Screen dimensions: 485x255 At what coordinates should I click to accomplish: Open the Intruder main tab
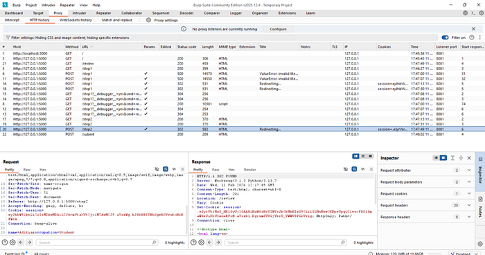pyautogui.click(x=79, y=13)
